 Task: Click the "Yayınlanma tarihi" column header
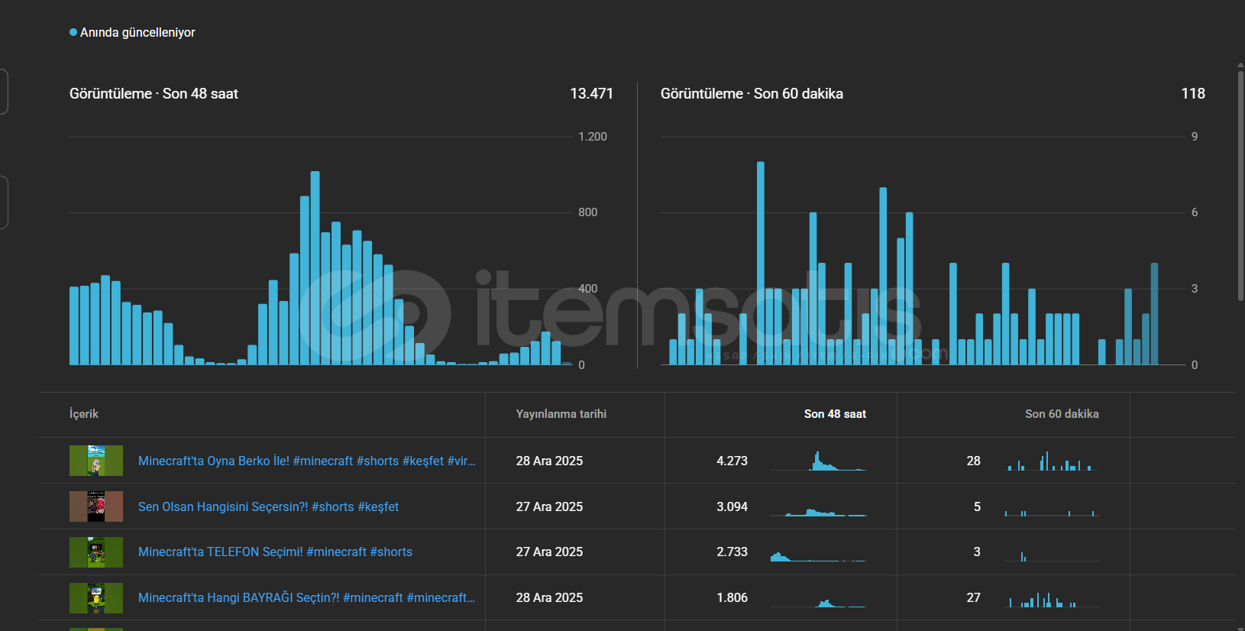click(x=561, y=414)
